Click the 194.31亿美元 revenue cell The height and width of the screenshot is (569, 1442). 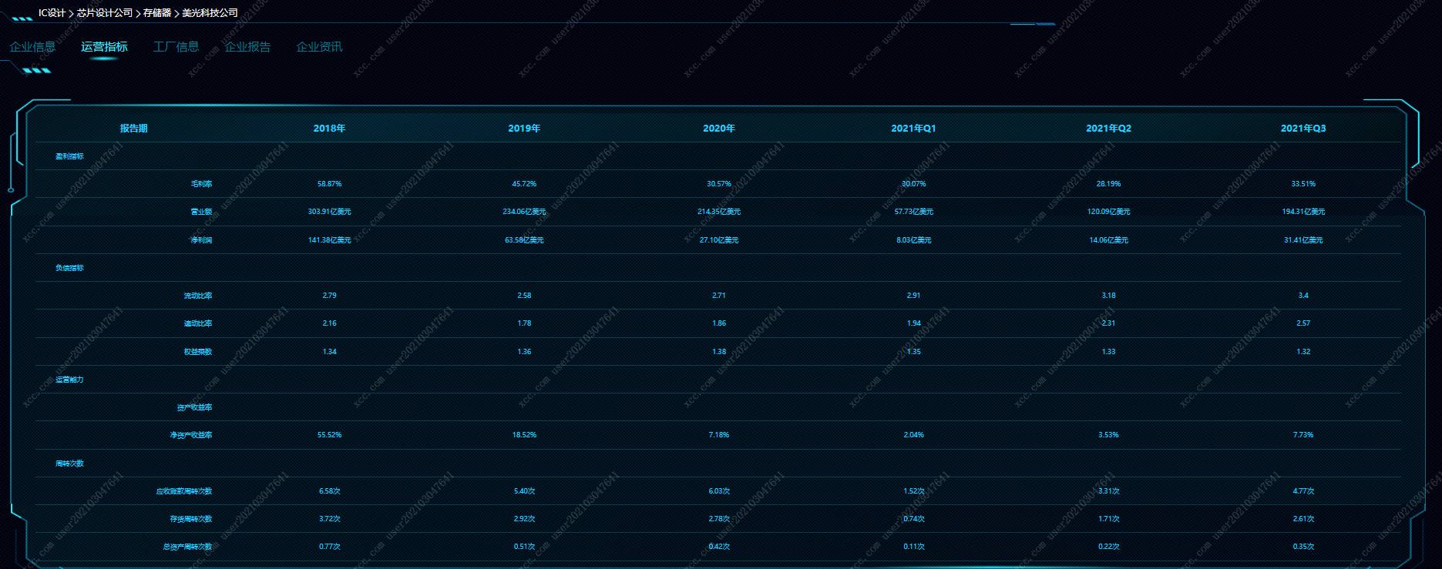click(1303, 212)
